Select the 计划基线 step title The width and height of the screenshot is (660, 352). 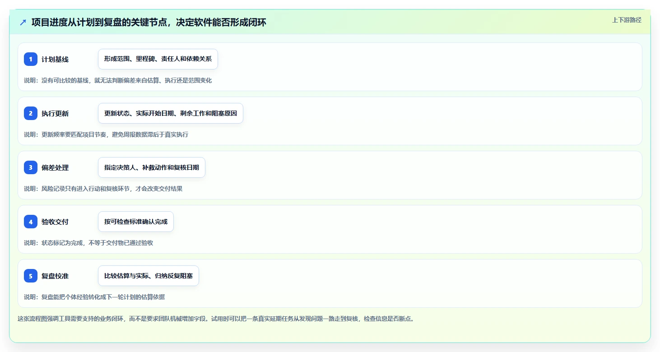pyautogui.click(x=55, y=59)
